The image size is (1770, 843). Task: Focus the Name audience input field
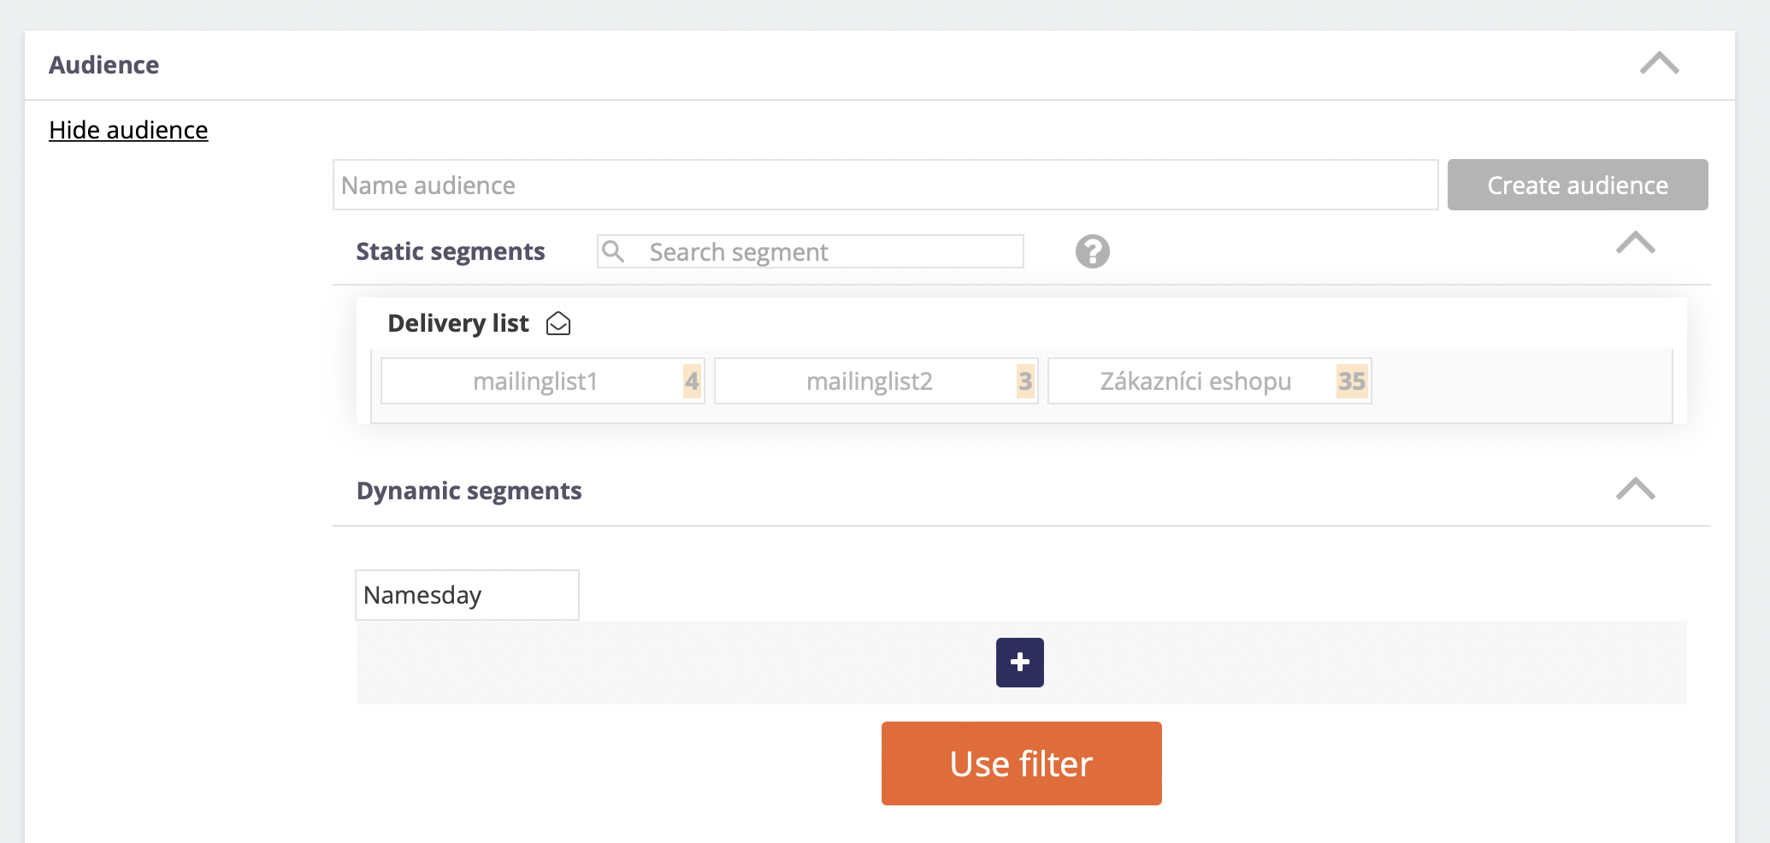[885, 185]
